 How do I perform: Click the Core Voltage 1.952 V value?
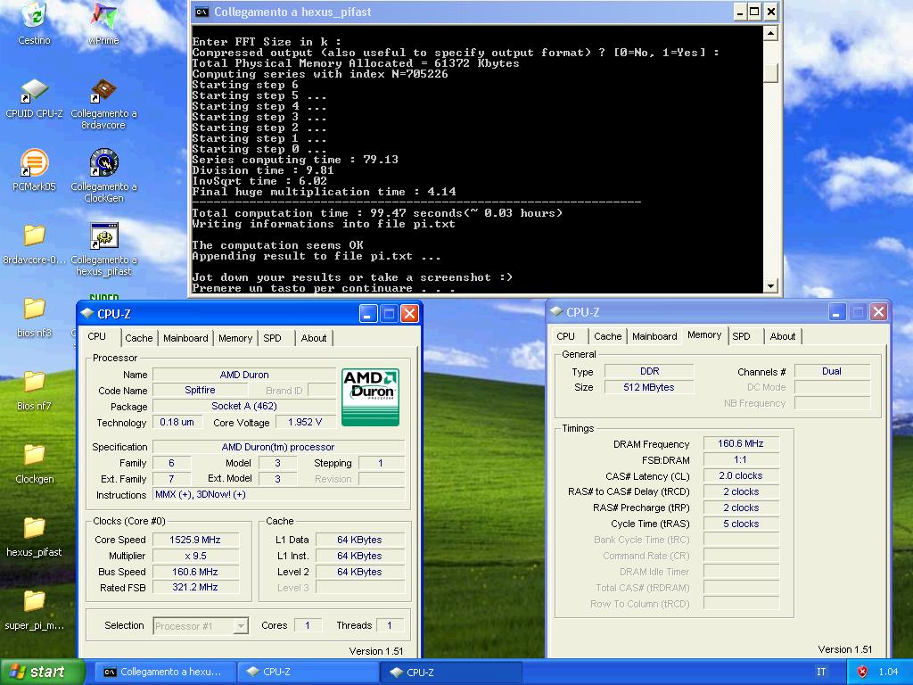pyautogui.click(x=305, y=422)
